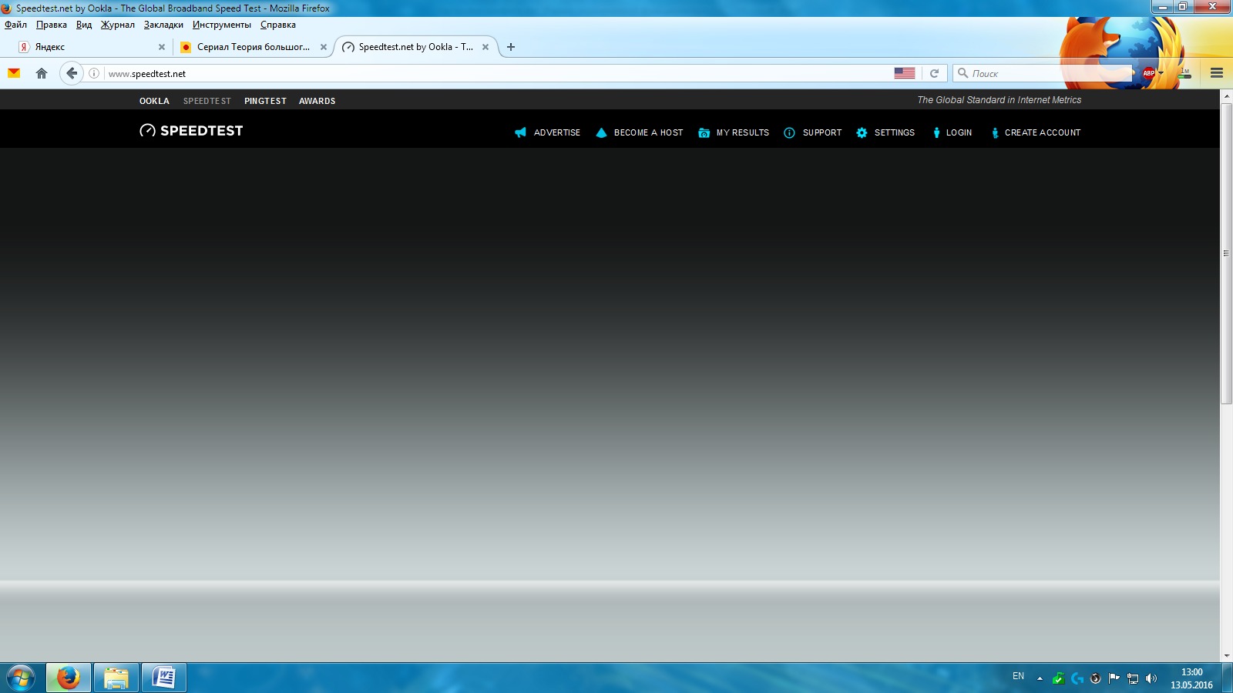Image resolution: width=1233 pixels, height=693 pixels.
Task: Go back one page with the back arrow
Action: click(71, 73)
